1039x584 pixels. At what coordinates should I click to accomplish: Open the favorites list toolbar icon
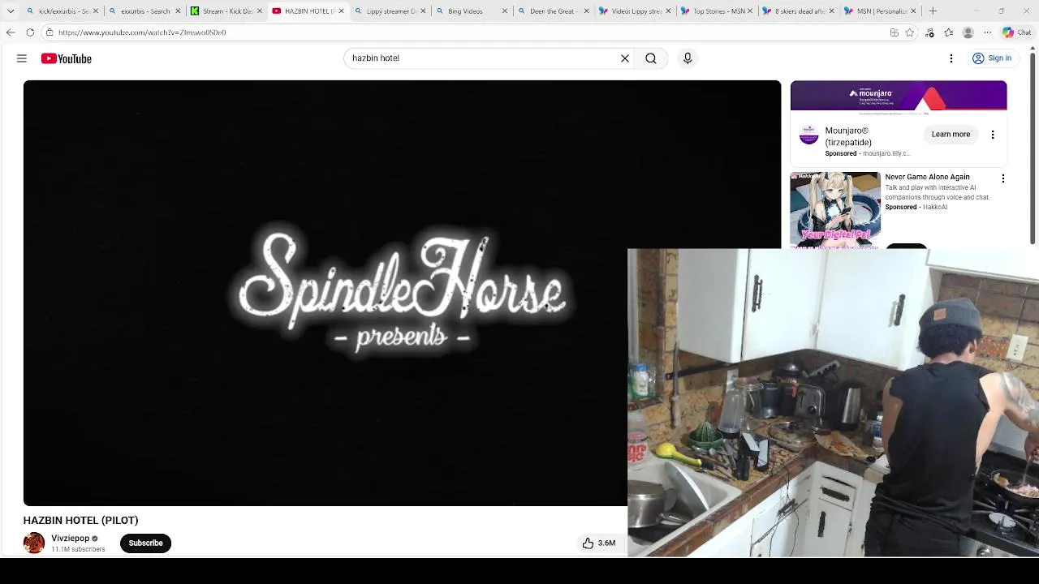click(948, 32)
